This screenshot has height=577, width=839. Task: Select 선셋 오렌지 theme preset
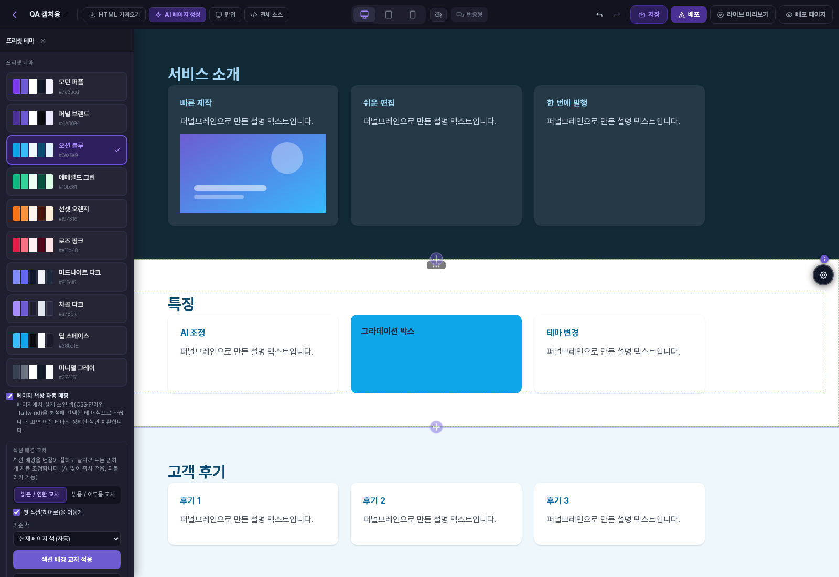point(67,213)
